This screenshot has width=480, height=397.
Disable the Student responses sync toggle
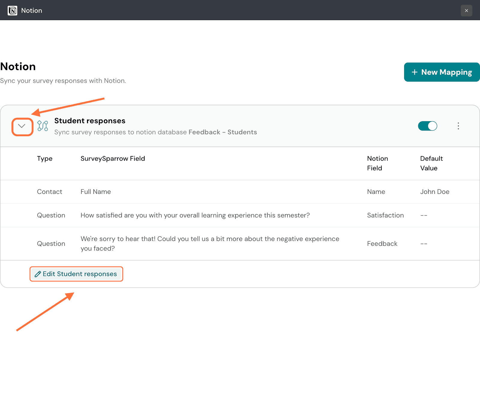[x=427, y=126]
